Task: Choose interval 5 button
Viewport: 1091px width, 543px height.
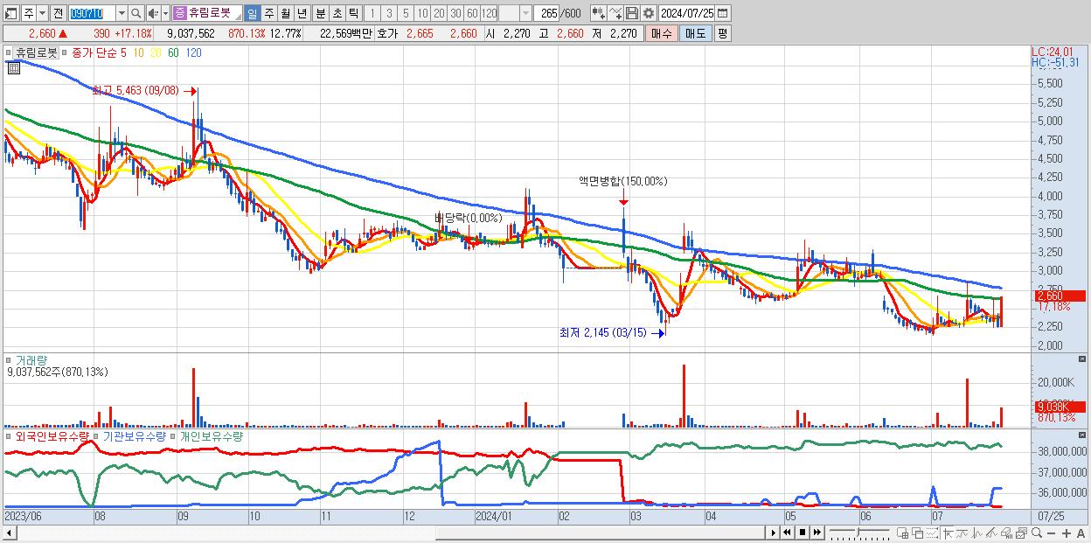Action: point(406,13)
